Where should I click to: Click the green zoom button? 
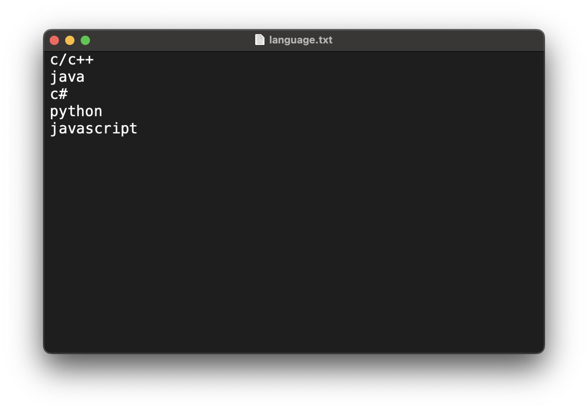pyautogui.click(x=85, y=40)
